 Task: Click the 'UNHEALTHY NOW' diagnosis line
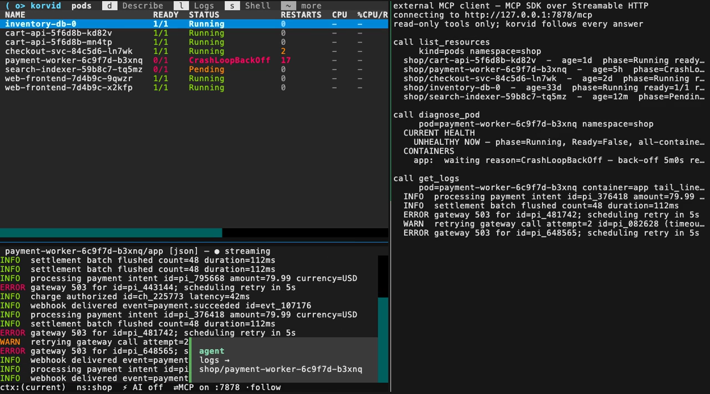[x=559, y=142]
